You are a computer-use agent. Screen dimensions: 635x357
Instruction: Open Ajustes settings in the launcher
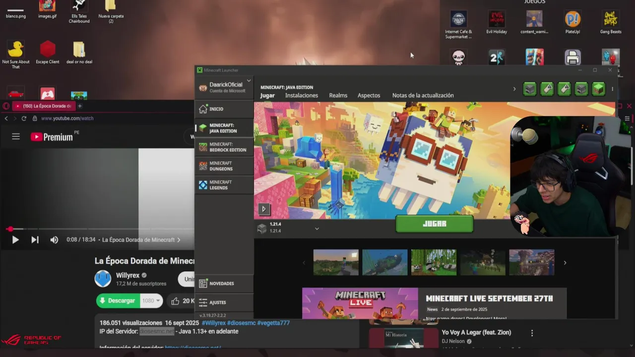tap(224, 302)
